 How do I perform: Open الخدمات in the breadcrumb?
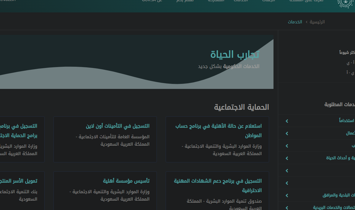[295, 22]
